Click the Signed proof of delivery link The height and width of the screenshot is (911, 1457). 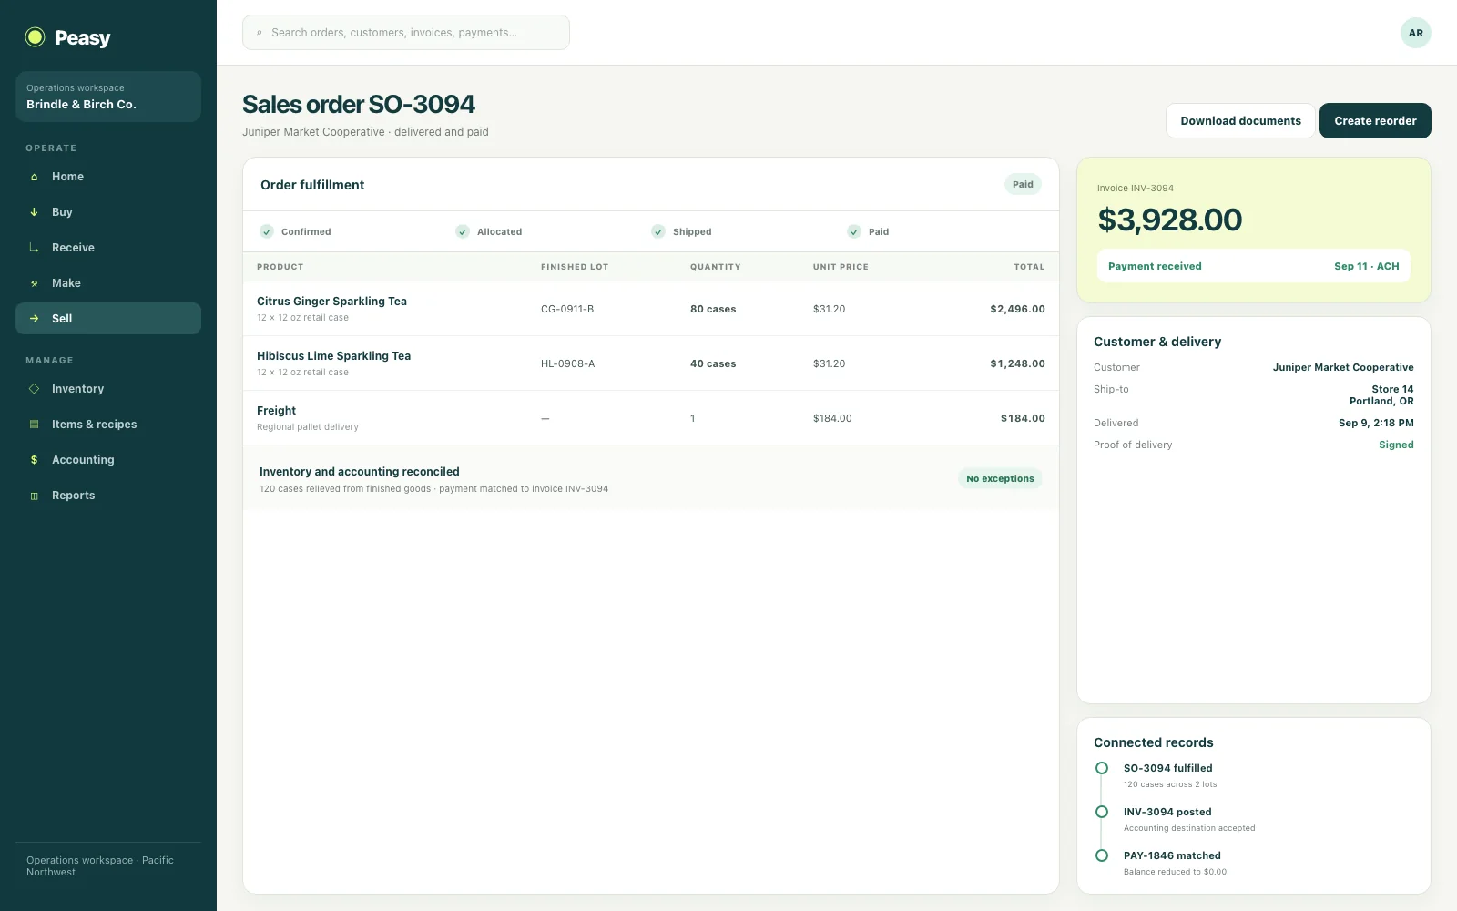pos(1396,445)
